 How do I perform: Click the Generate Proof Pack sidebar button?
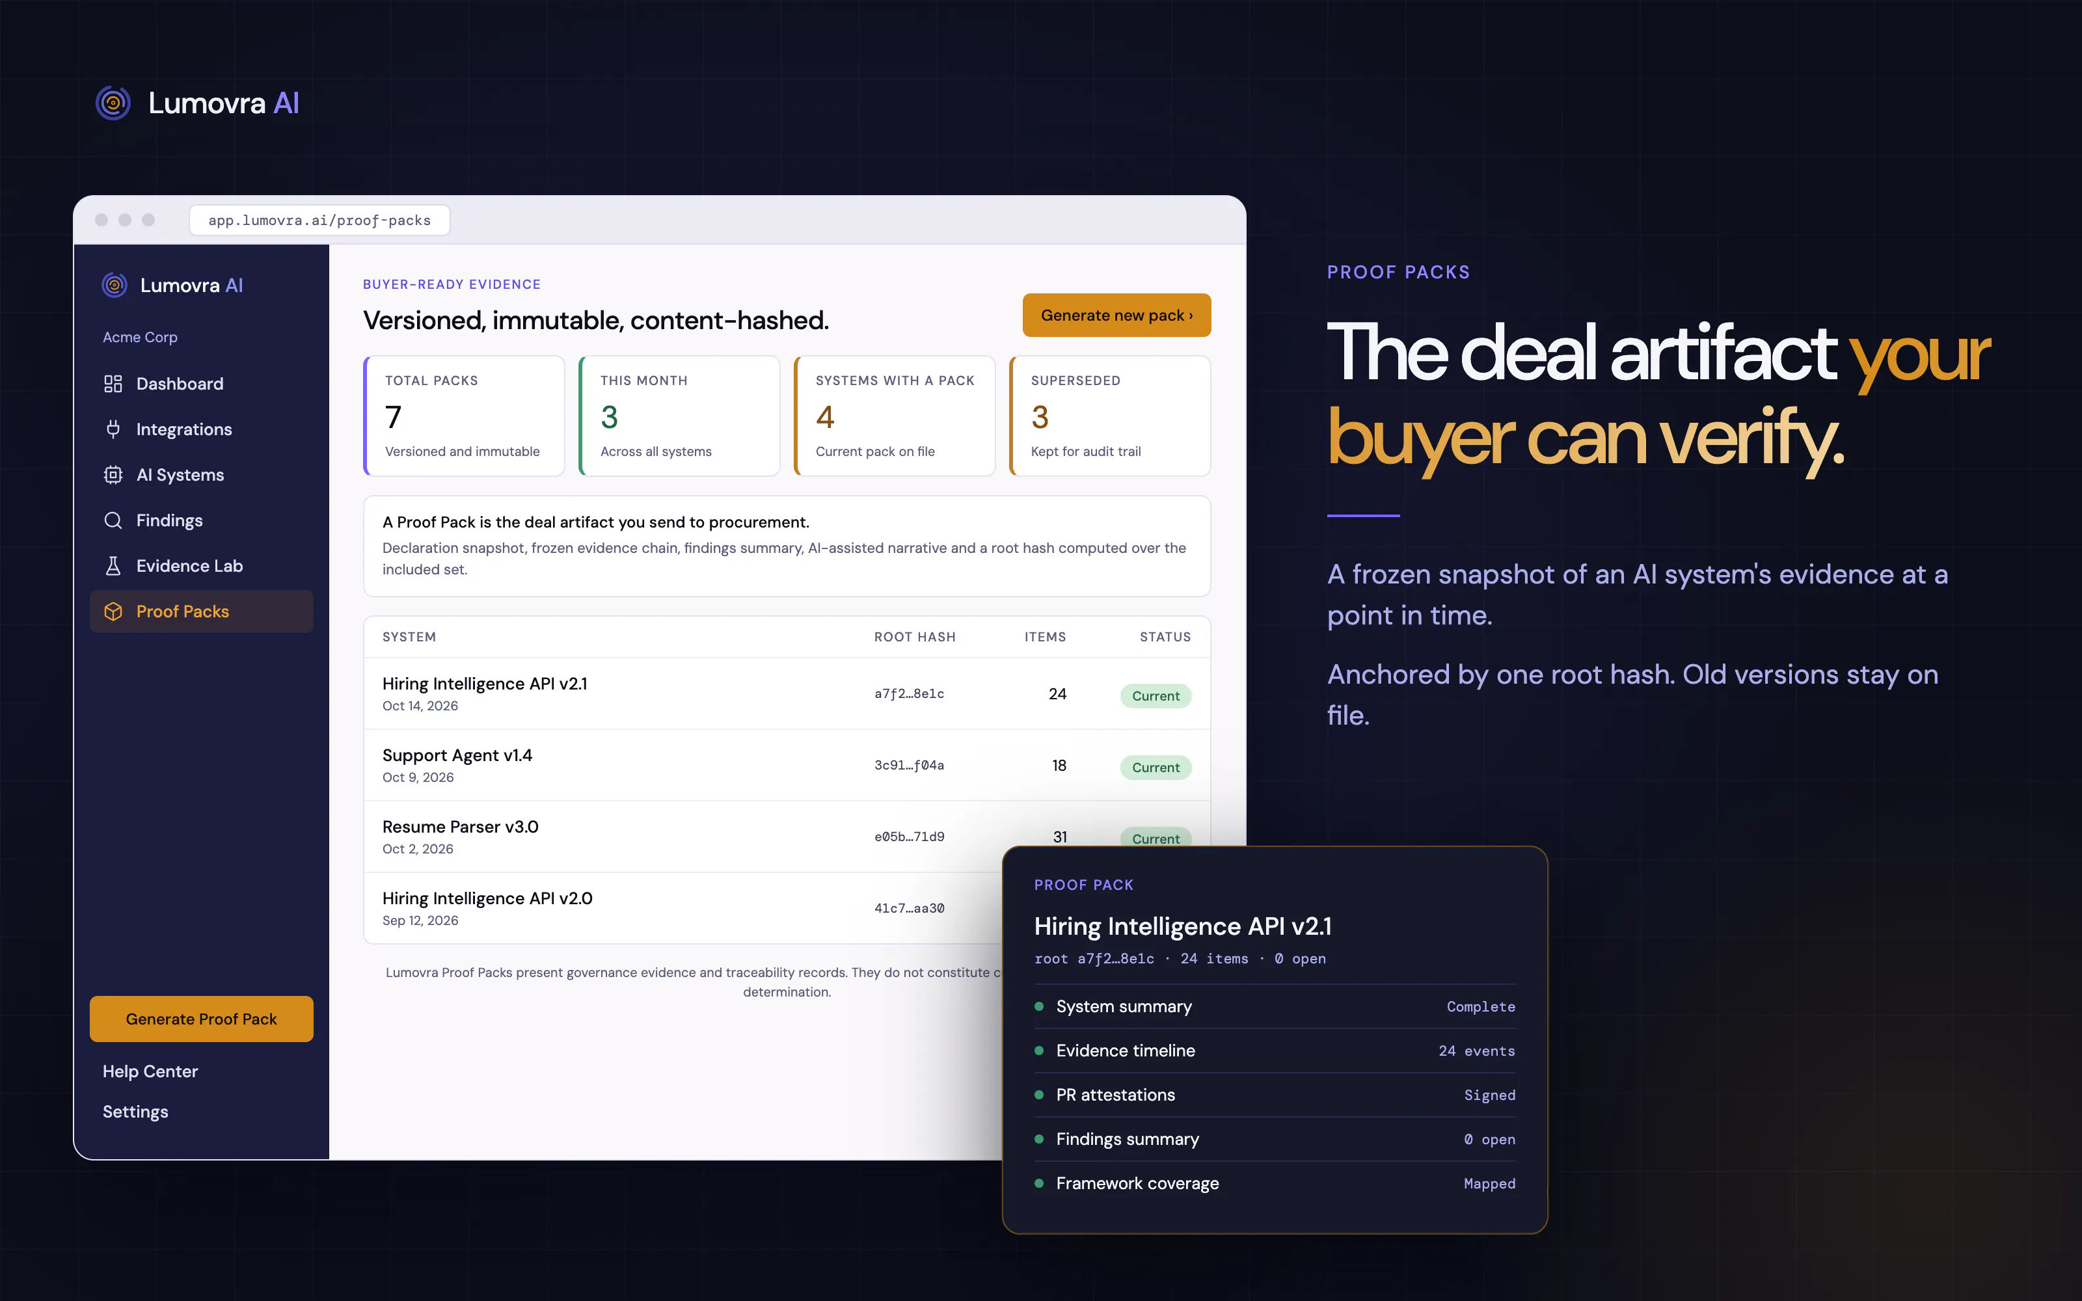point(201,1019)
